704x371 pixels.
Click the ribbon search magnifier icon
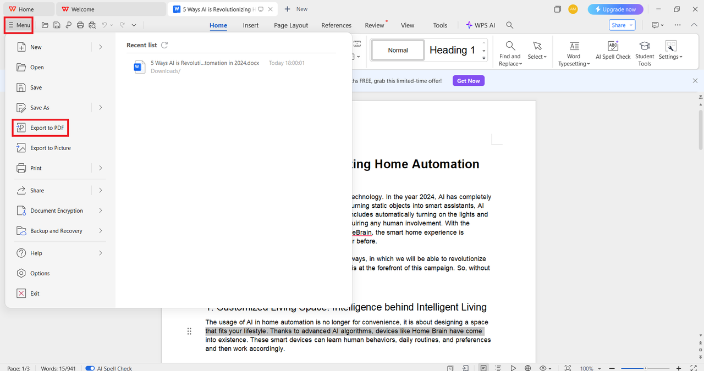pos(510,25)
